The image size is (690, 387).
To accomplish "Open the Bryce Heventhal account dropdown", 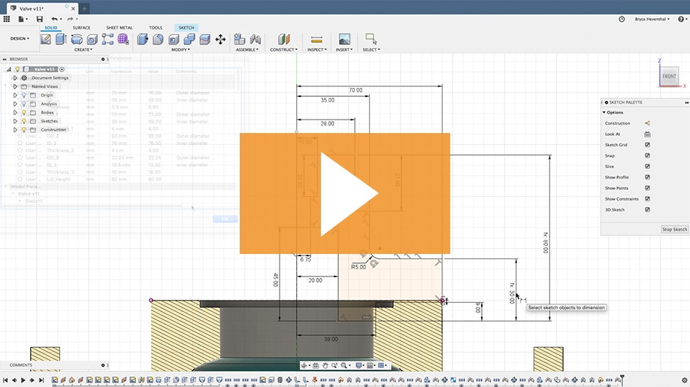I will [652, 20].
